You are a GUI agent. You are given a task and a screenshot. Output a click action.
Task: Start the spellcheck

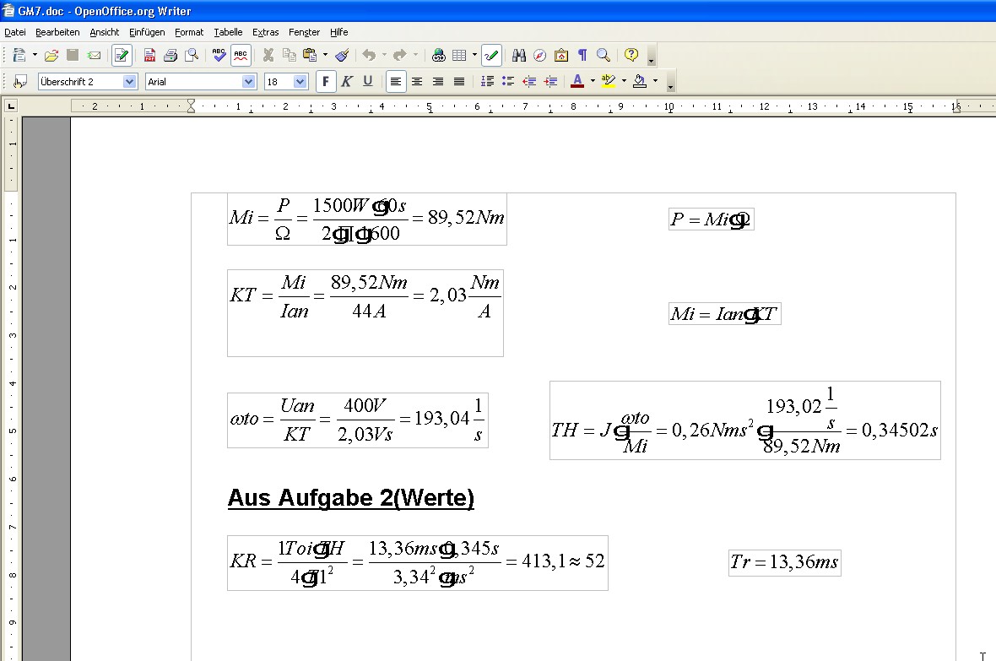(x=218, y=54)
